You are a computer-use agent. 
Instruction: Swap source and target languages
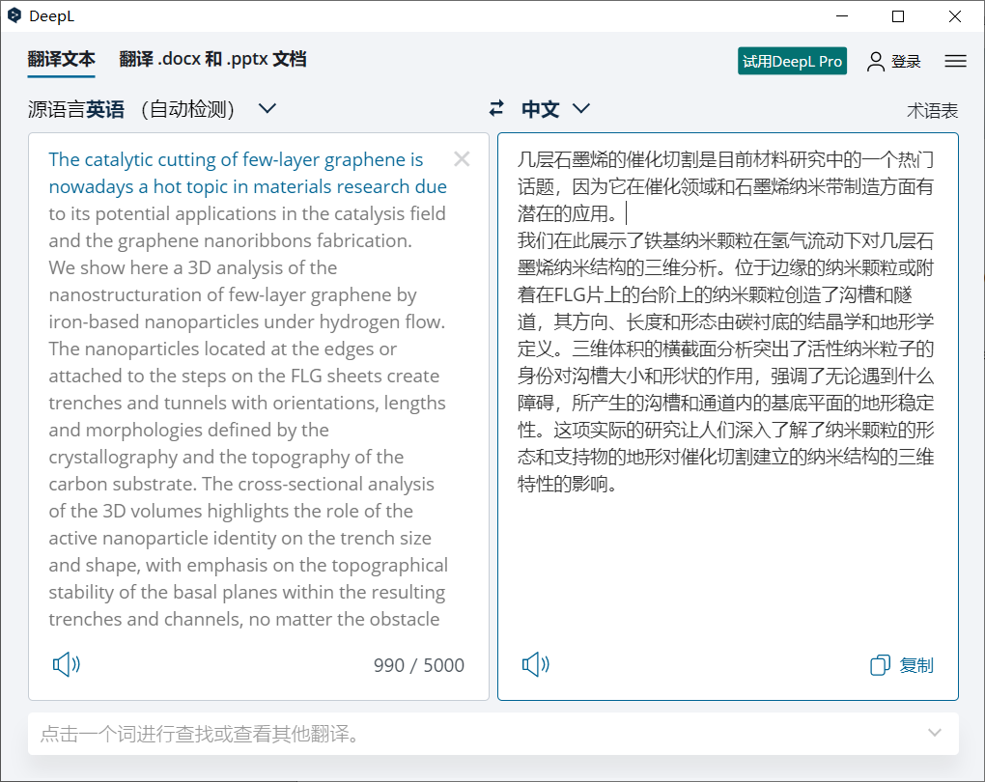tap(496, 109)
